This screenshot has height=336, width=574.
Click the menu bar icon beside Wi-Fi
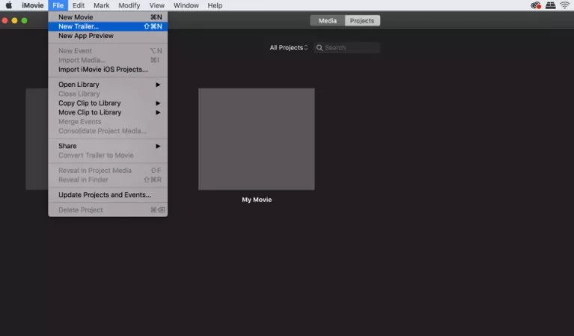click(551, 5)
